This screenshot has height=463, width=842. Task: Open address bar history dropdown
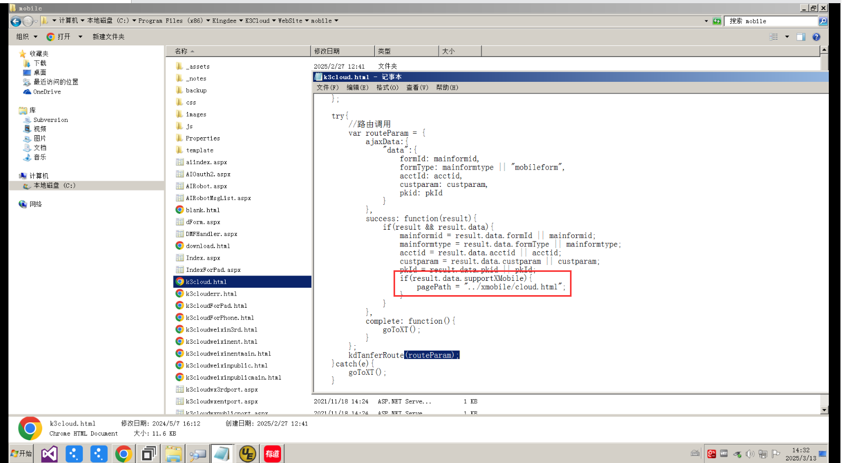tap(706, 21)
